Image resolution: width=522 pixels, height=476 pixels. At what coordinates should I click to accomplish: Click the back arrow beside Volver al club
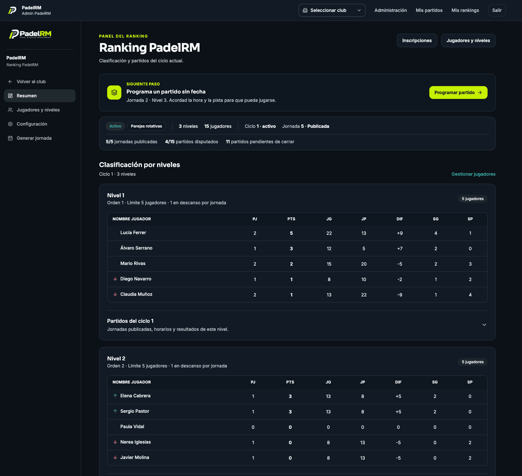click(x=10, y=82)
